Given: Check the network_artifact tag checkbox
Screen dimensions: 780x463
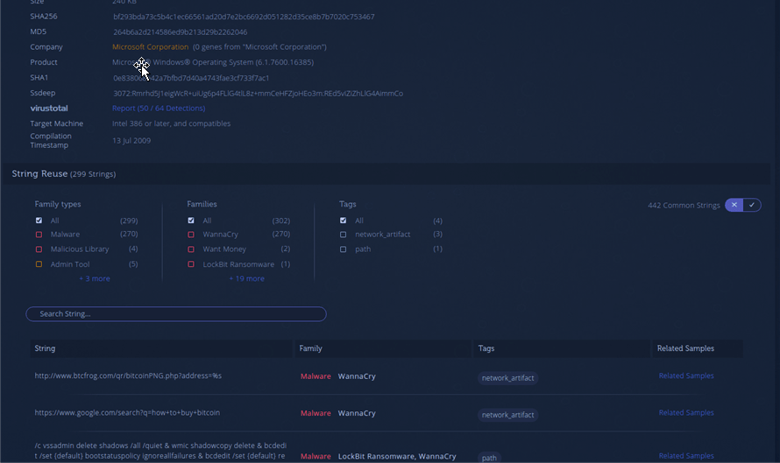Looking at the screenshot, I should pyautogui.click(x=344, y=234).
